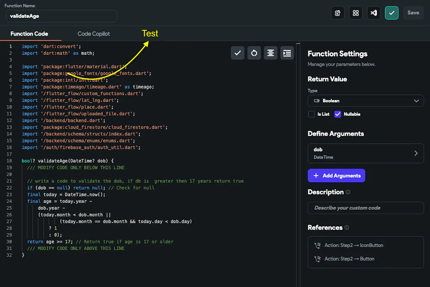430x287 pixels.
Task: Click the check errors checkmark in code toolbar
Action: tap(238, 53)
